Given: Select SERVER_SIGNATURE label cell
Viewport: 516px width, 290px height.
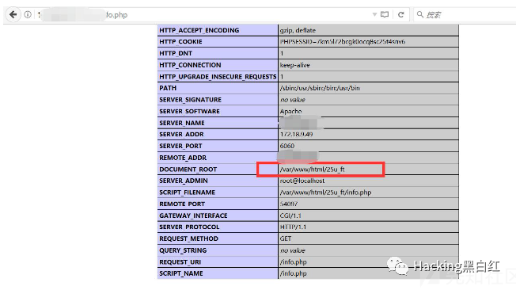Looking at the screenshot, I should 218,100.
